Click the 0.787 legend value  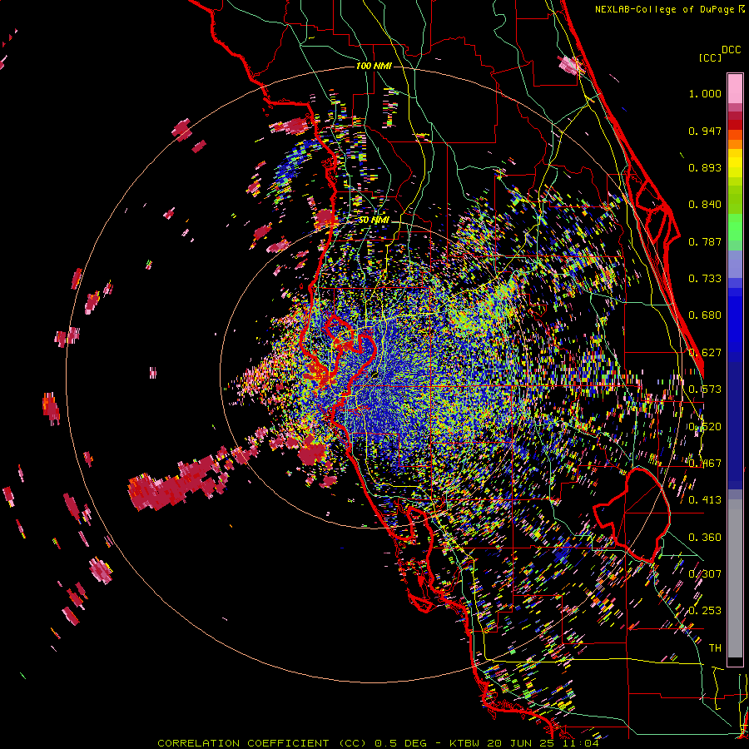[x=705, y=241]
